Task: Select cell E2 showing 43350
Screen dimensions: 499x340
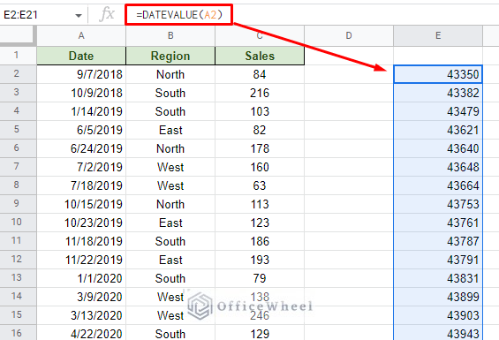Action: pyautogui.click(x=438, y=74)
